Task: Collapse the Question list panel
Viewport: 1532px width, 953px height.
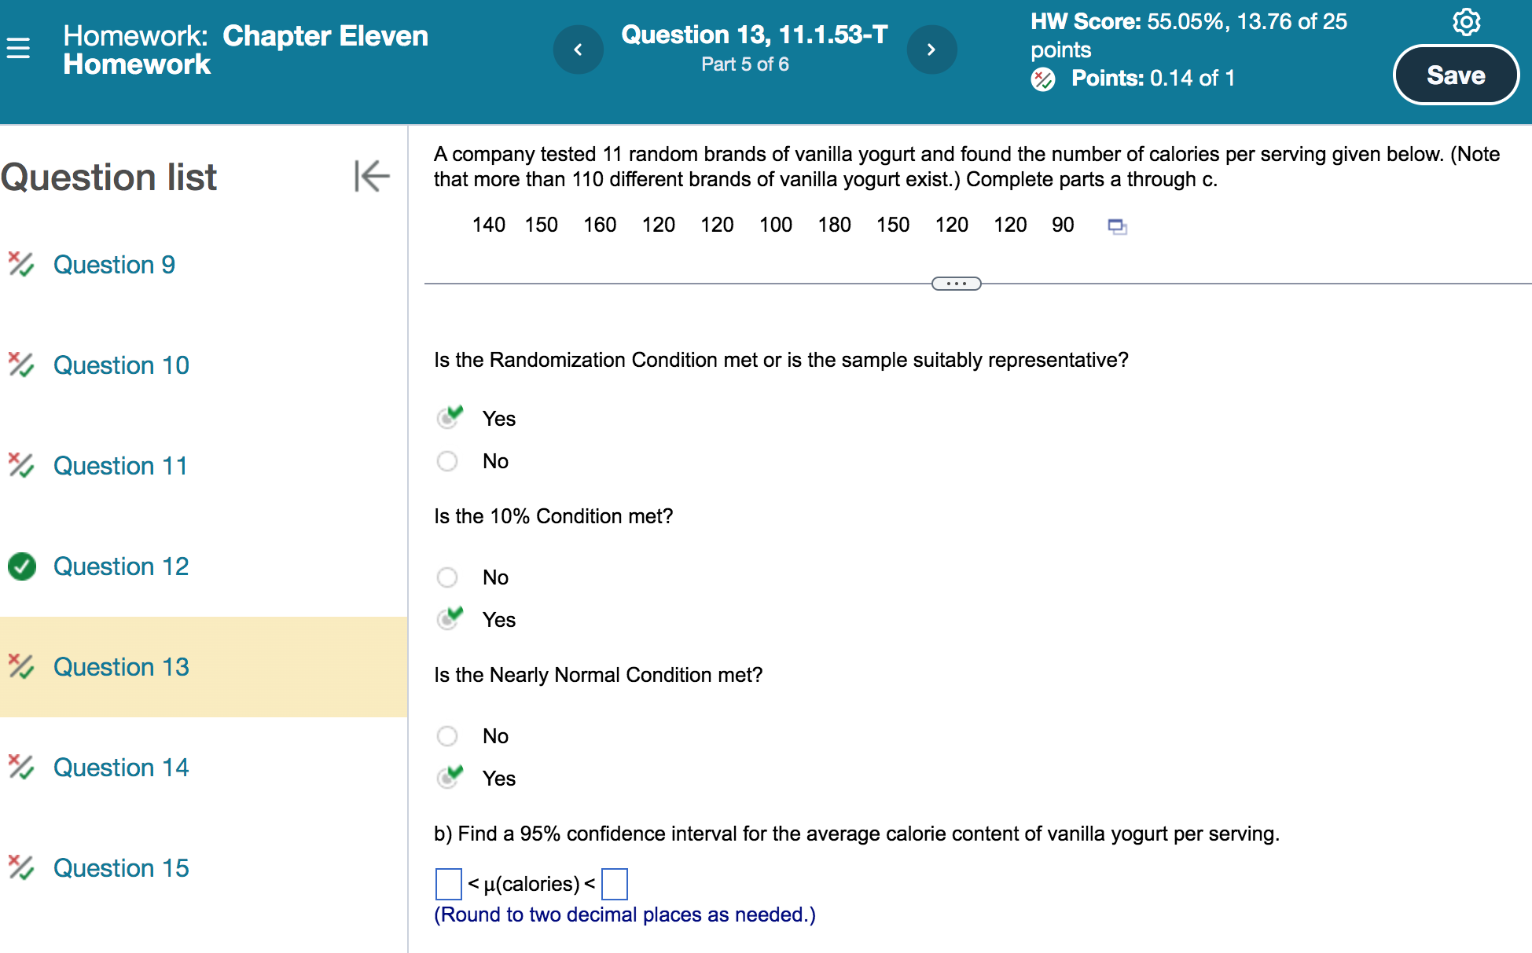Action: 372,175
